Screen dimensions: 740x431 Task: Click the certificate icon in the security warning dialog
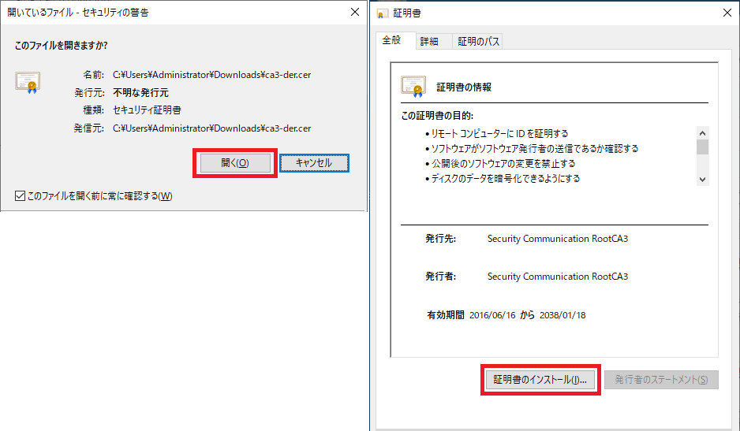[x=28, y=82]
